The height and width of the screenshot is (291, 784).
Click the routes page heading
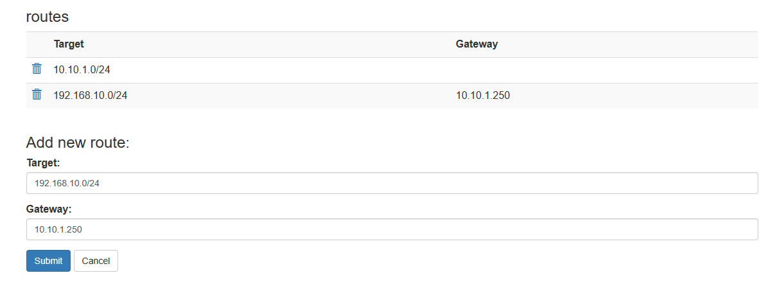[x=48, y=17]
